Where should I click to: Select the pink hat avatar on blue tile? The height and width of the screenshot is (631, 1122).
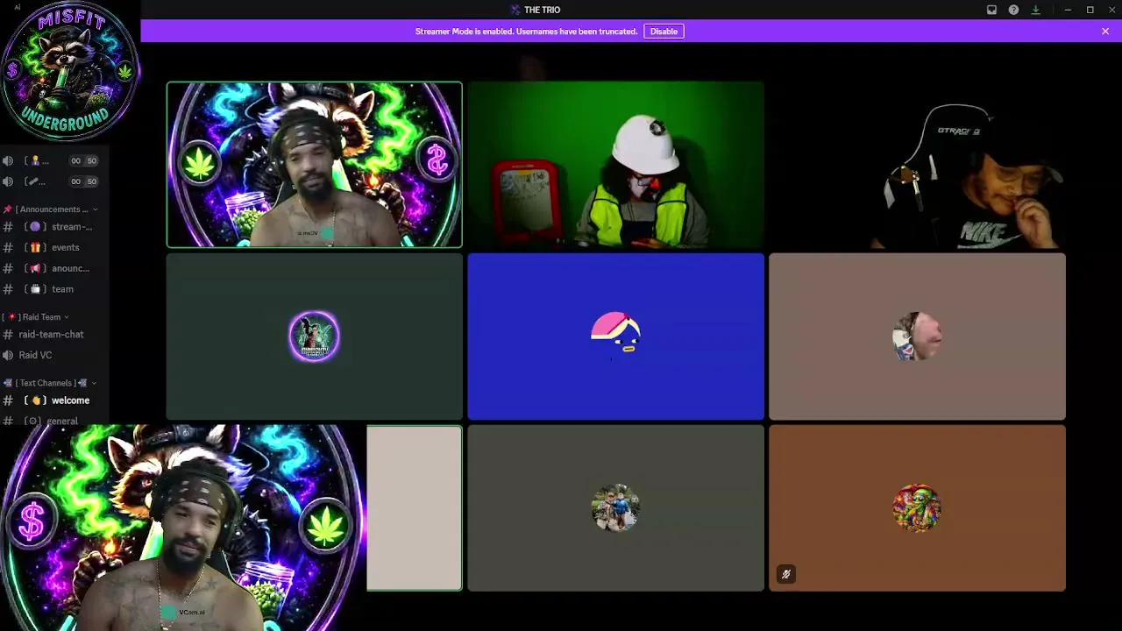point(615,337)
